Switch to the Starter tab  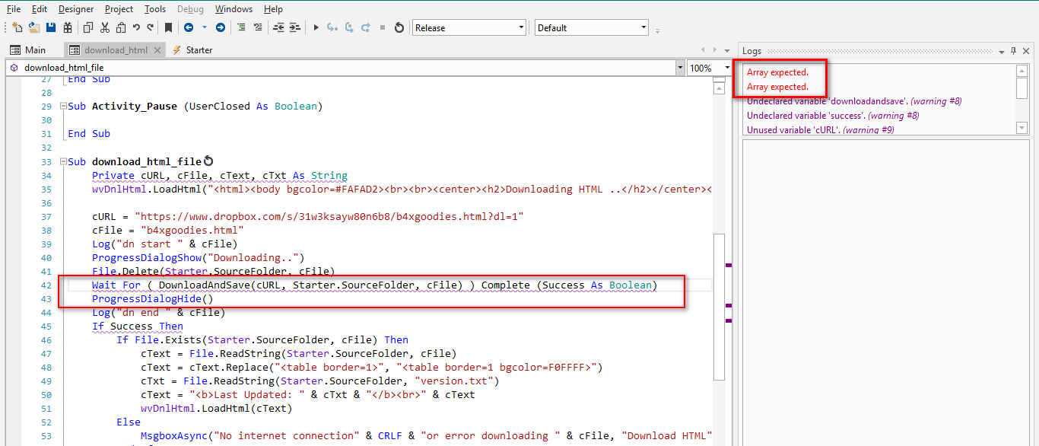(192, 50)
